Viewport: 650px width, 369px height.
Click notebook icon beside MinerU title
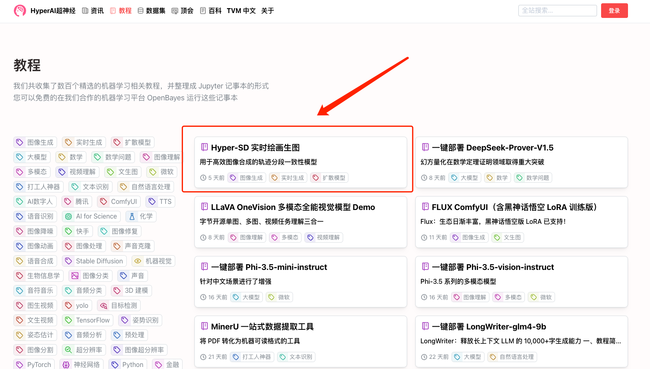point(205,326)
